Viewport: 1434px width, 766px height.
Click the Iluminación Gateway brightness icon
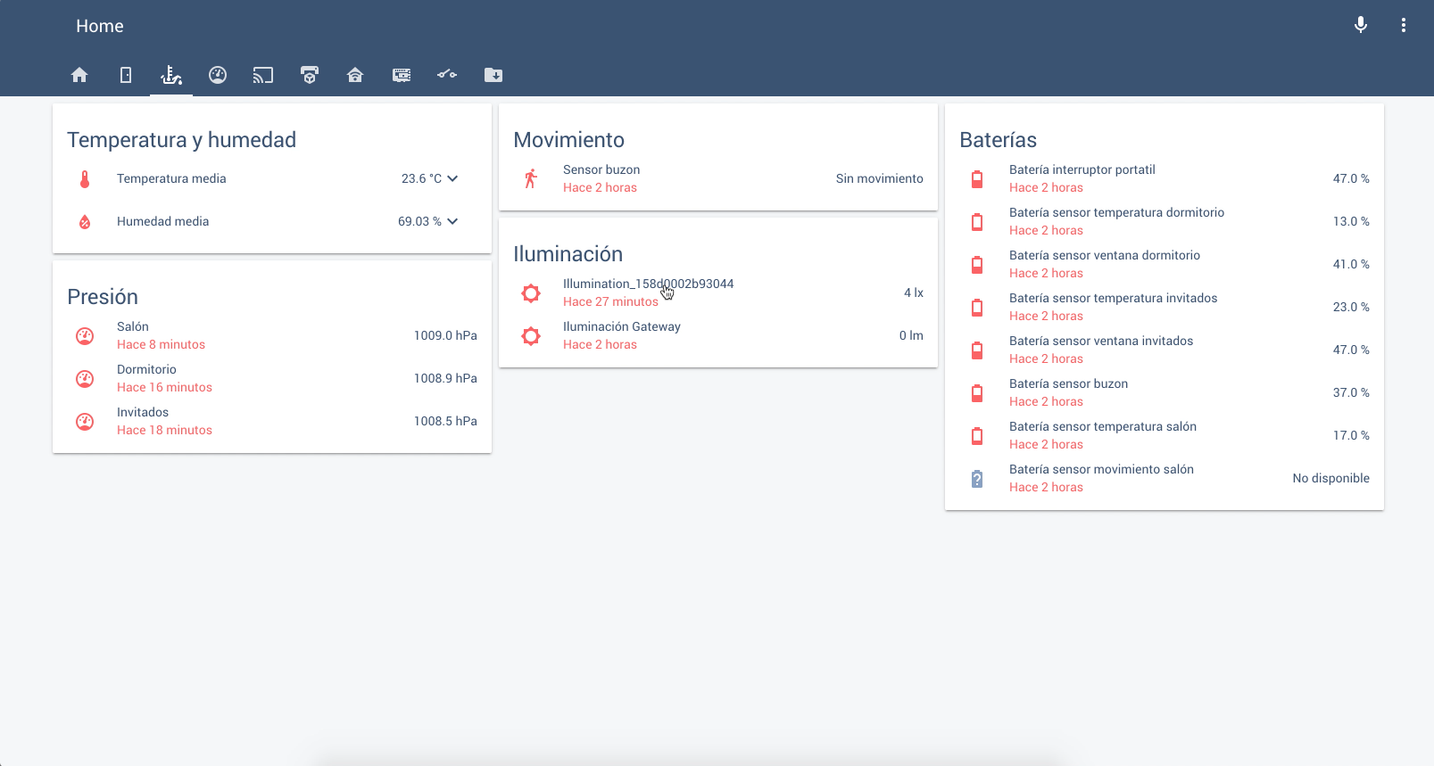(531, 336)
